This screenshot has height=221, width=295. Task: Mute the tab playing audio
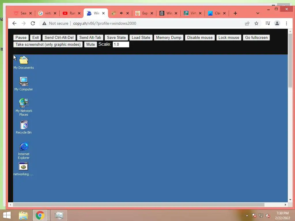(121, 13)
